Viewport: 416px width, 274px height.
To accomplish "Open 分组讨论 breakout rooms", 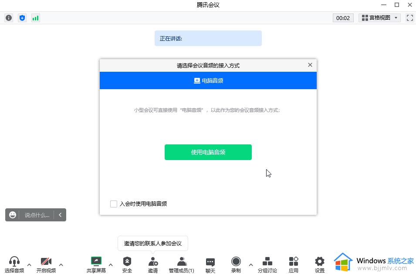I will (267, 264).
